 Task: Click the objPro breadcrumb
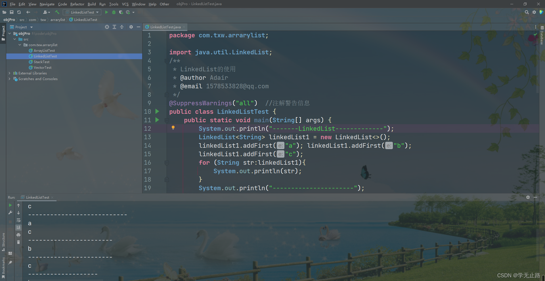(9, 20)
